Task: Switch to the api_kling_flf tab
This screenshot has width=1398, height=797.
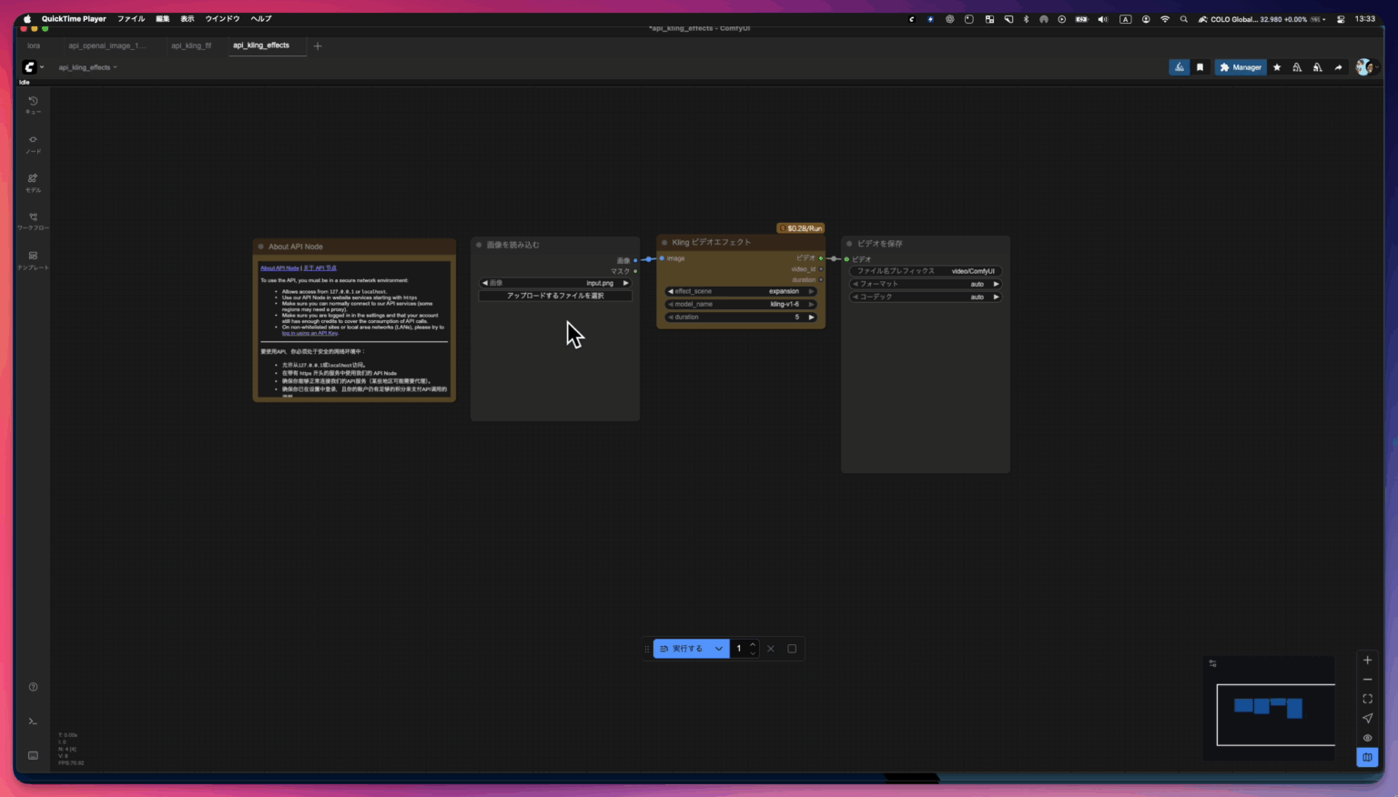Action: click(191, 45)
